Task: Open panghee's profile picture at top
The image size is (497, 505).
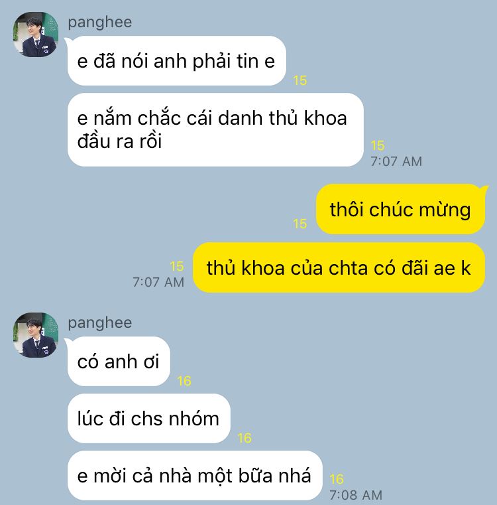Action: tap(36, 35)
